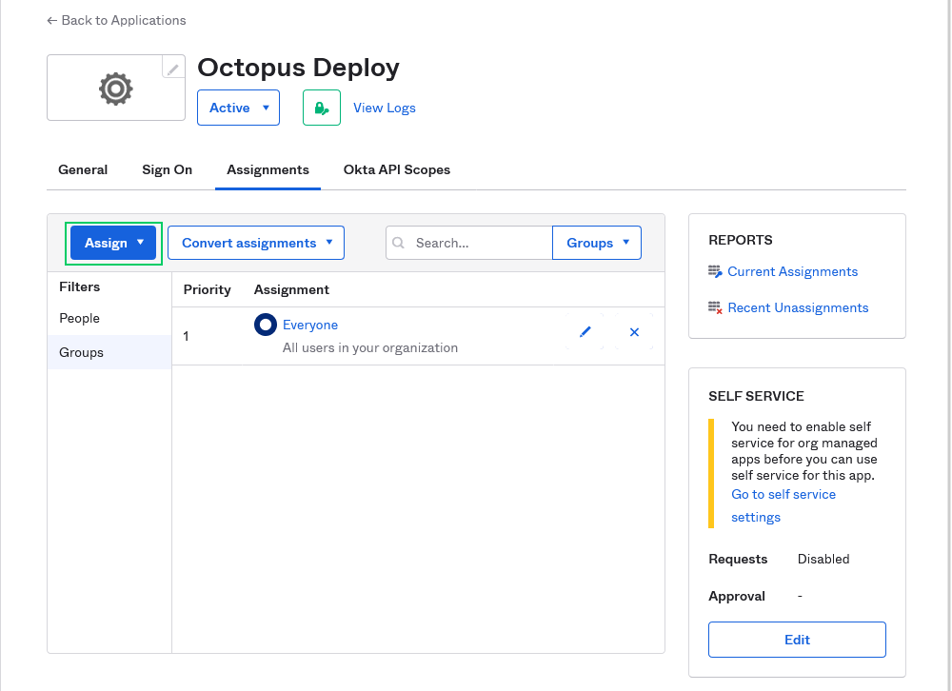
Task: Click the Everyone group circle icon
Action: tap(266, 326)
